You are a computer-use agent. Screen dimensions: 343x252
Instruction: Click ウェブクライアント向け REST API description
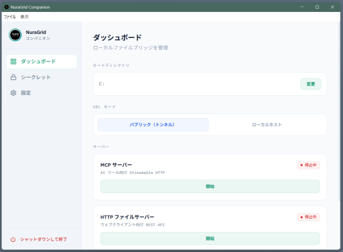[133, 225]
